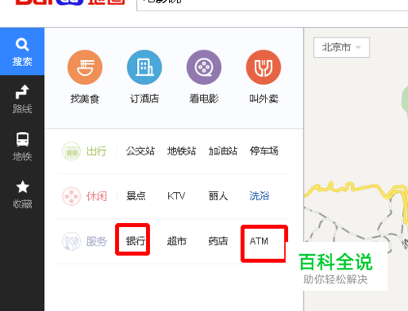Select the 洗浴 bath link
408x311 pixels.
(259, 196)
